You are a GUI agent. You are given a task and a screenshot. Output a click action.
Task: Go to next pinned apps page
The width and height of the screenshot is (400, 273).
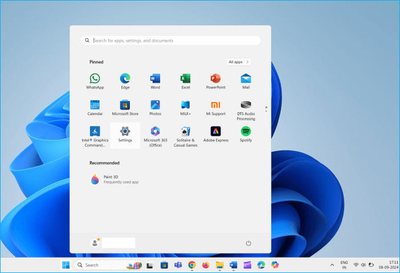266,111
